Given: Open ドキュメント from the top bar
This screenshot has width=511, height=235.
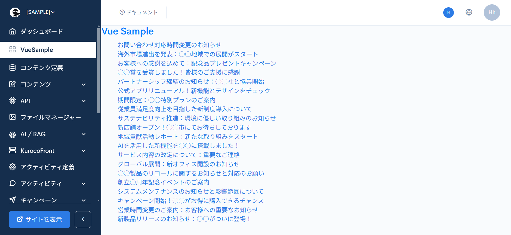Looking at the screenshot, I should pos(139,12).
